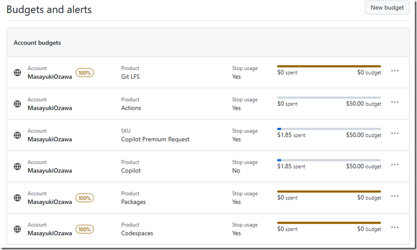Click the Actions budget progress bar
Viewport: 417px width, 250px height.
pos(329,98)
